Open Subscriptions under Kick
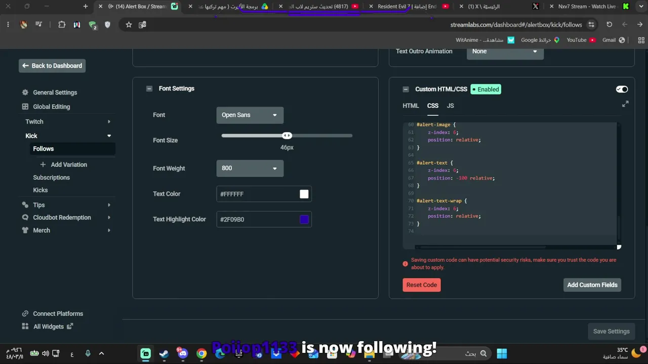This screenshot has width=648, height=364. pos(52,177)
